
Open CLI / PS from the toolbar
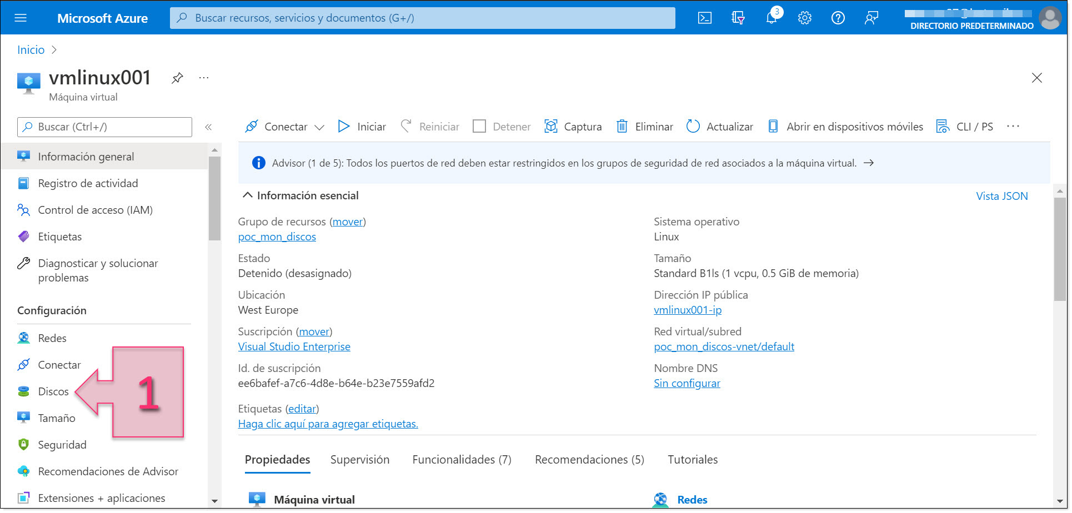(965, 127)
